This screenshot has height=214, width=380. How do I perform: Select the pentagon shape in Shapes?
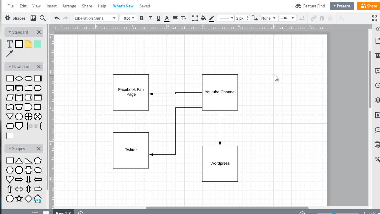(38, 160)
